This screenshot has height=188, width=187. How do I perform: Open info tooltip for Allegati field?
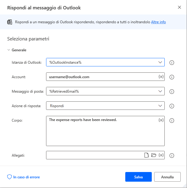tap(172, 155)
